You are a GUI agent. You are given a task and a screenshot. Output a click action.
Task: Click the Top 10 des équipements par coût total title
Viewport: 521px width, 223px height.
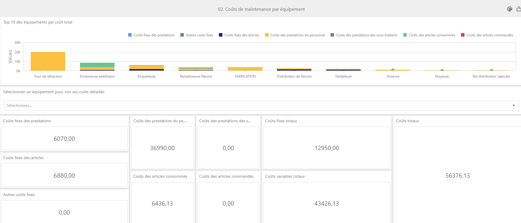(x=38, y=22)
